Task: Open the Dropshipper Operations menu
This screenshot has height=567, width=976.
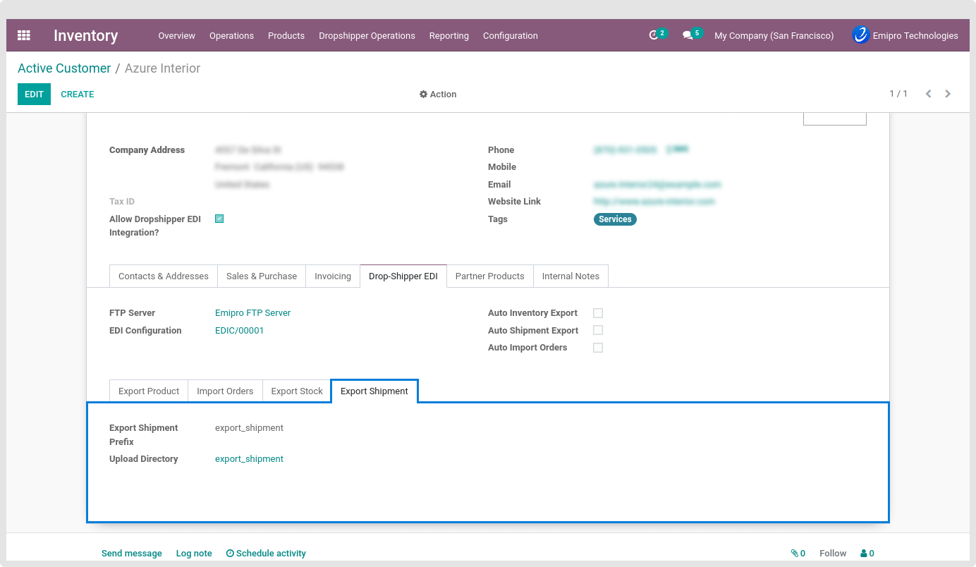Action: click(x=367, y=36)
